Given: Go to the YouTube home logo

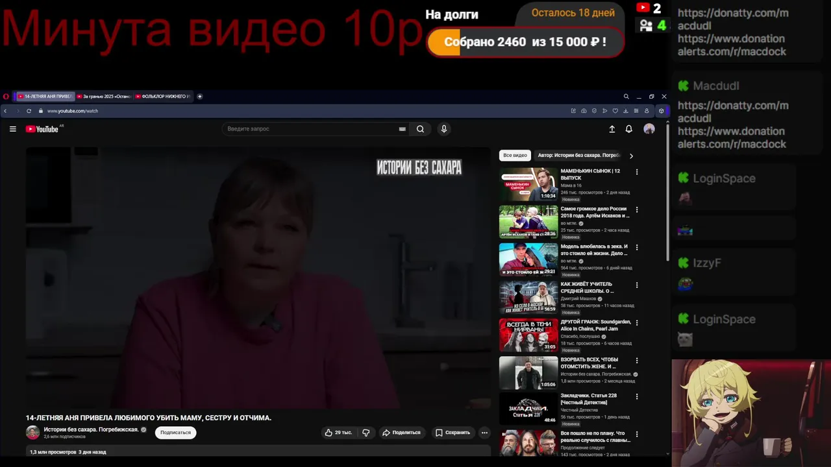Looking at the screenshot, I should 42,129.
